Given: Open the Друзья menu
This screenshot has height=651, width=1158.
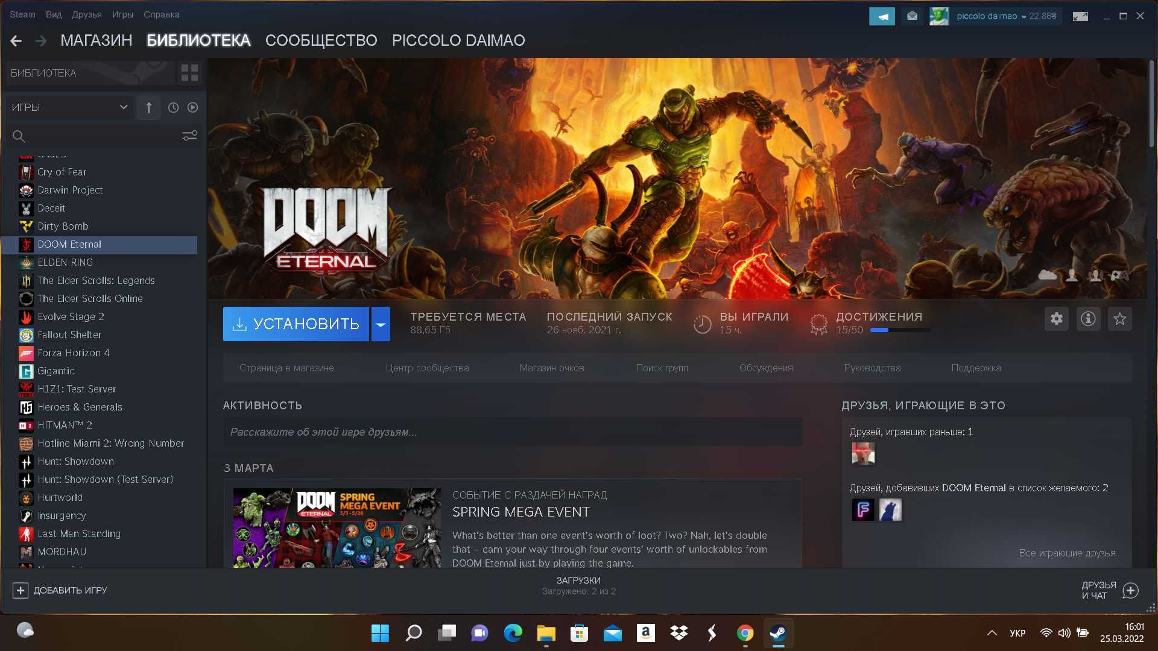Looking at the screenshot, I should pyautogui.click(x=87, y=14).
